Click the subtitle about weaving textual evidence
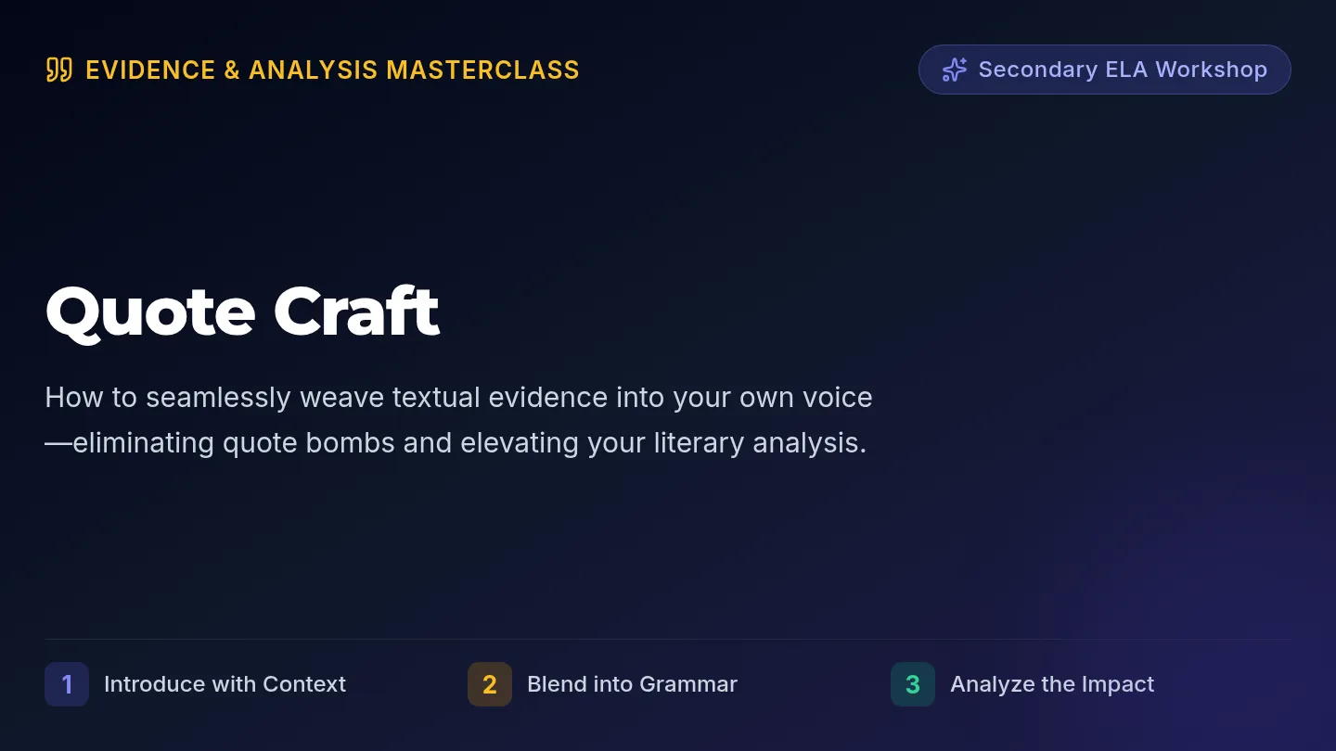This screenshot has width=1336, height=751. pyautogui.click(x=458, y=420)
